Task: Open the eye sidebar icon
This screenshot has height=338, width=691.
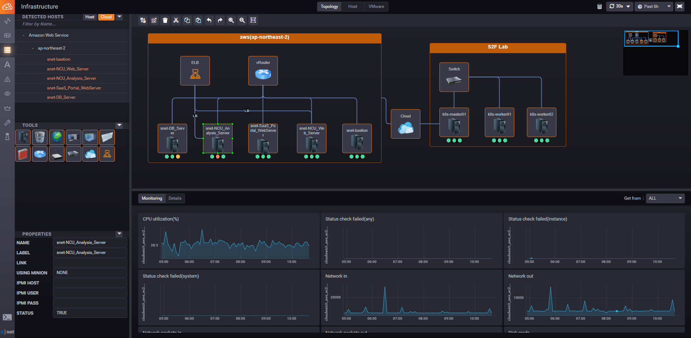Action: click(7, 94)
